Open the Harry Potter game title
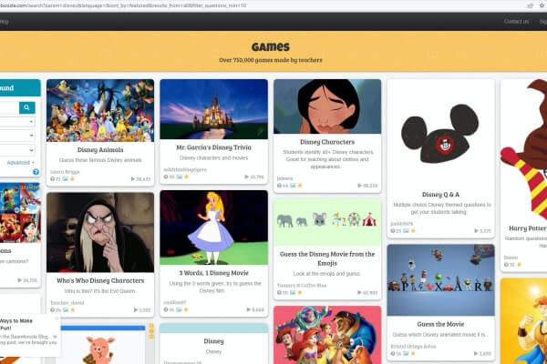Screen dimensions: 547x364 tap(528, 228)
